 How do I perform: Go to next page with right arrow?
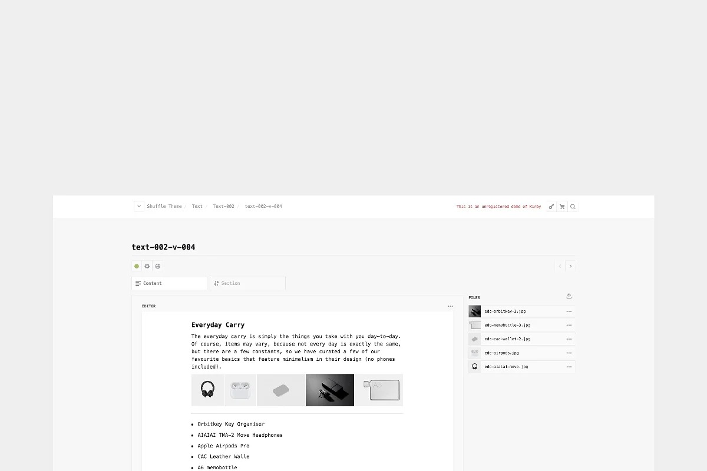(570, 266)
